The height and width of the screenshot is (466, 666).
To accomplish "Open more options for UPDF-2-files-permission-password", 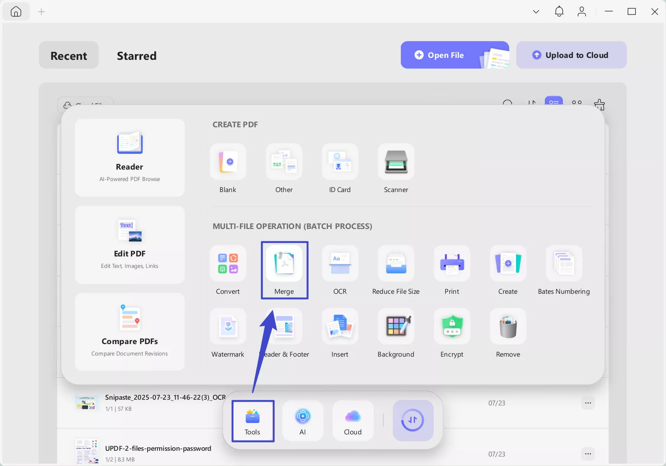I will pos(588,453).
